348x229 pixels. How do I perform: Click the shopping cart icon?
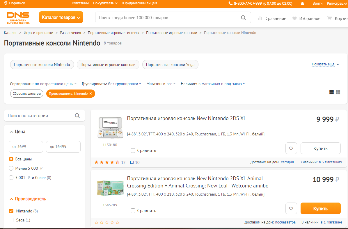point(330,18)
